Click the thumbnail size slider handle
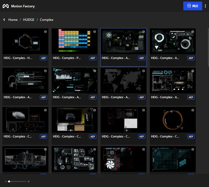209x187 pixels. point(9,181)
